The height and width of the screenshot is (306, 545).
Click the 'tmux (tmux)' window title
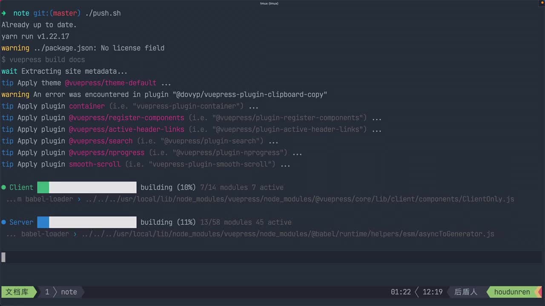pos(269,3)
